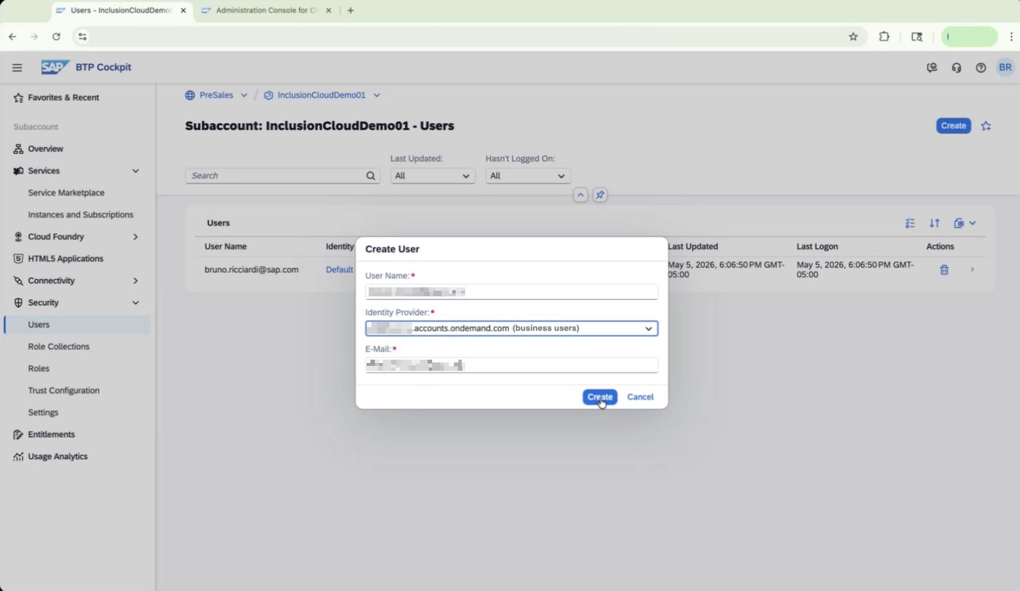Collapse the filter header arrow
This screenshot has width=1020, height=591.
coord(581,195)
